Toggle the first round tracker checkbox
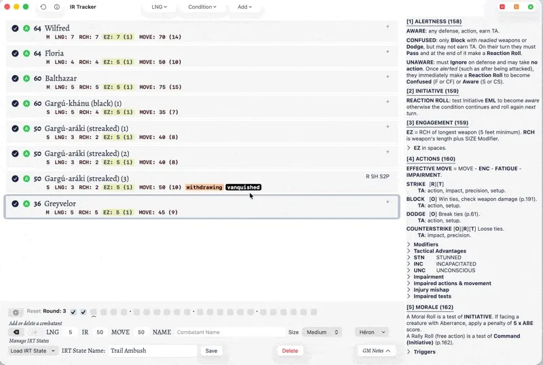 [x=73, y=312]
